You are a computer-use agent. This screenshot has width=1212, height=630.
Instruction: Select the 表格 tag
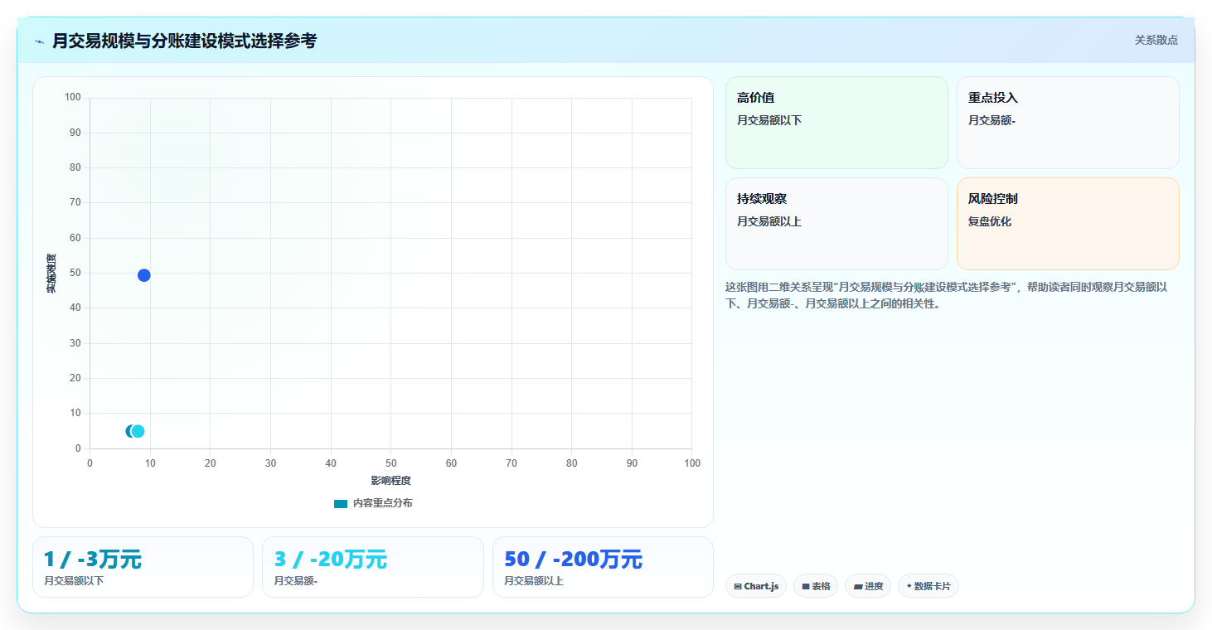click(x=816, y=586)
